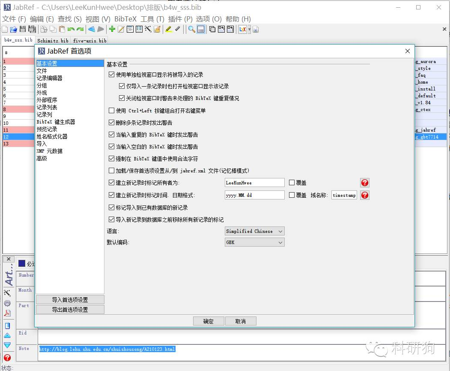
Task: Click the Edit entry pencil icon
Action: pyautogui.click(x=121, y=29)
